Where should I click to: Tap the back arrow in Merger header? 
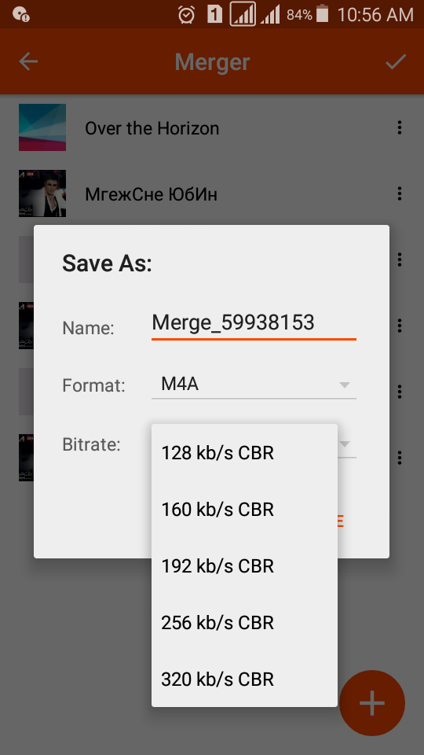click(28, 61)
